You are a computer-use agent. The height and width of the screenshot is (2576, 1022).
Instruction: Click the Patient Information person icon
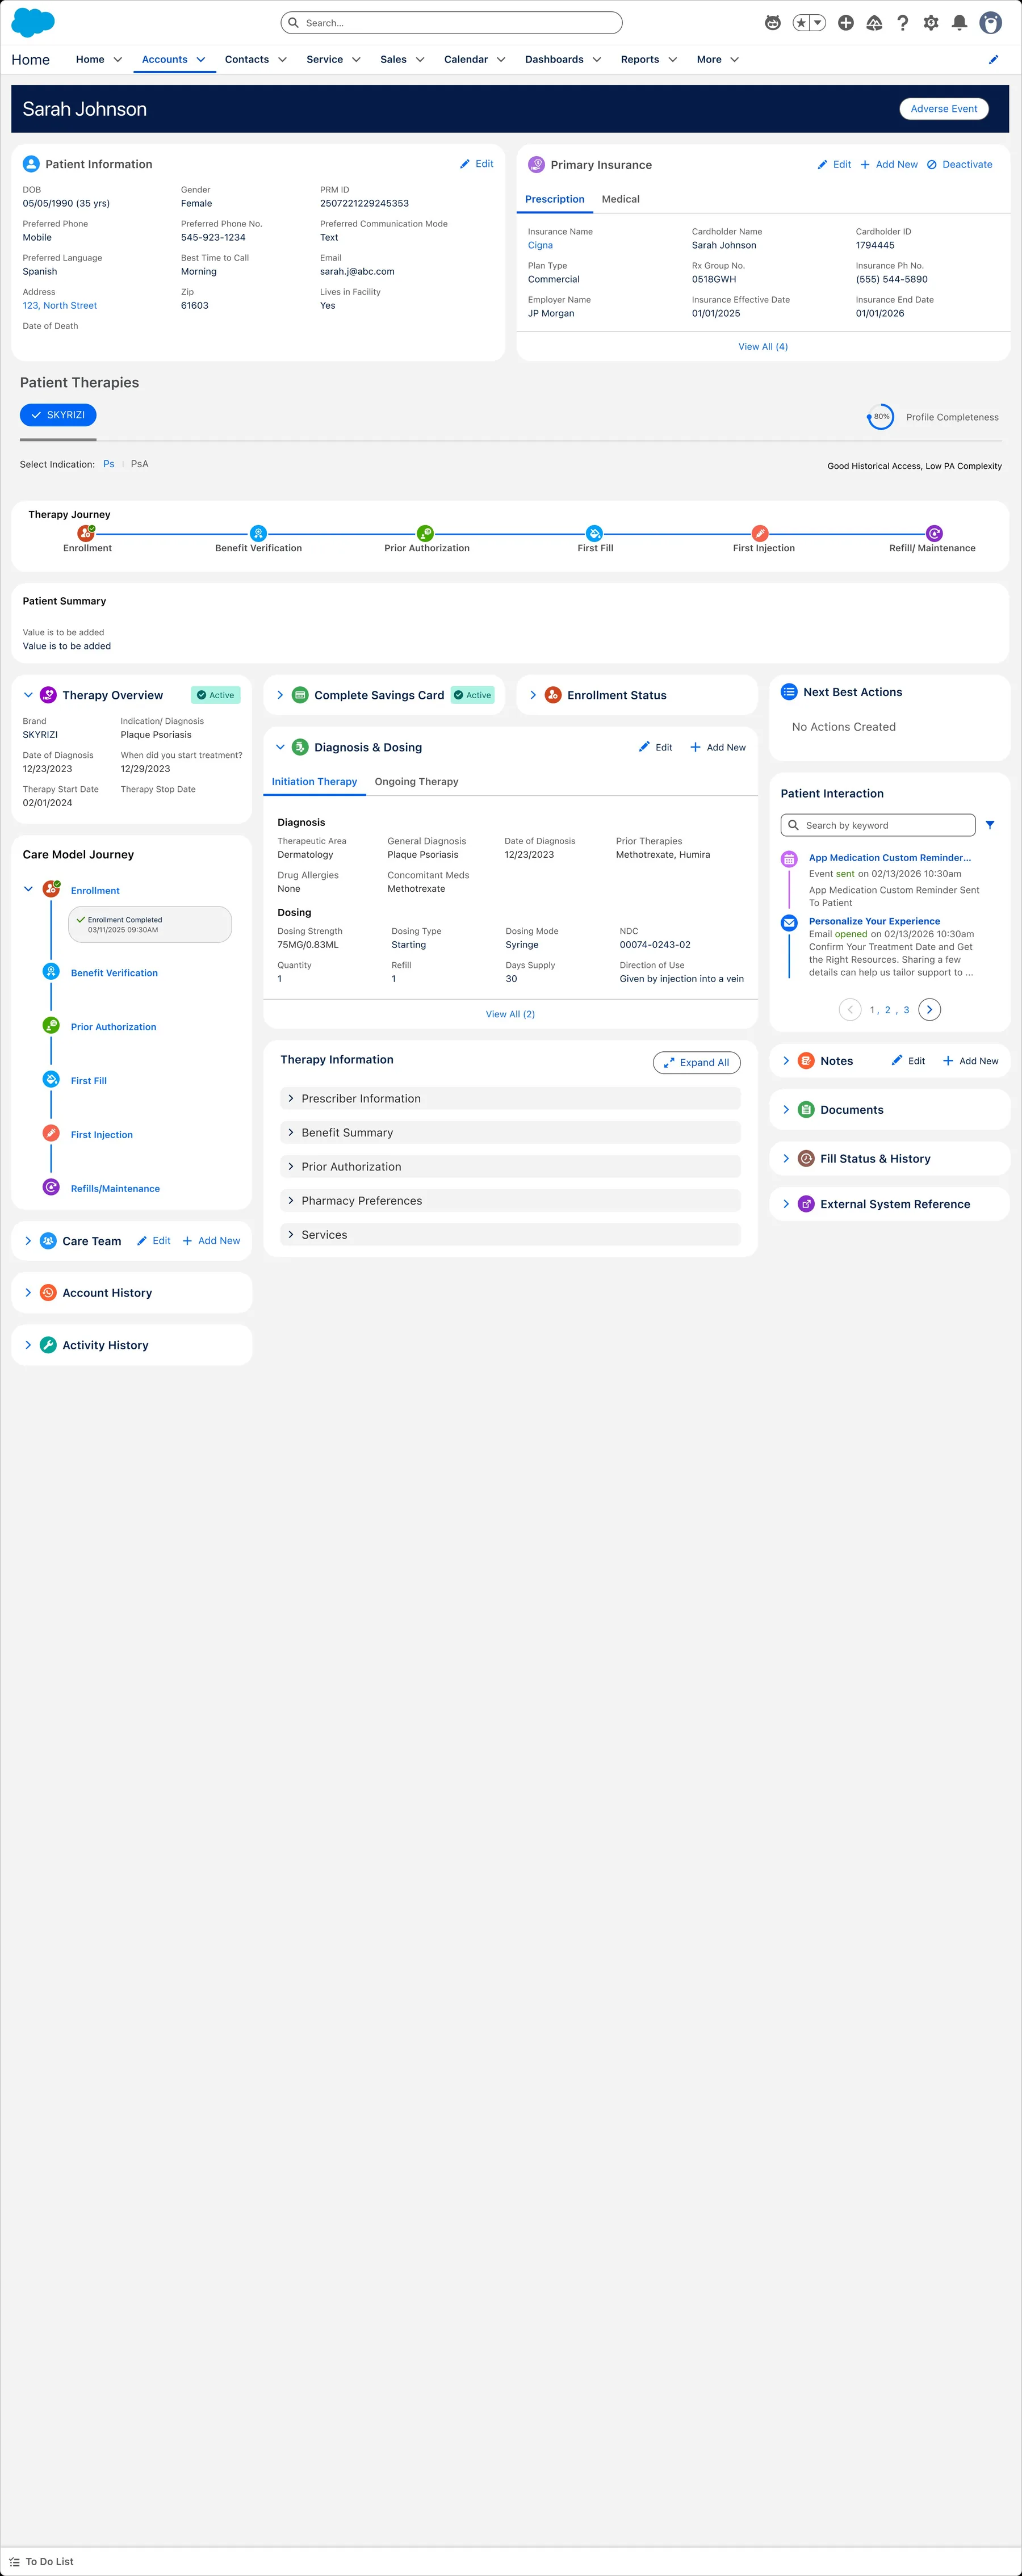[31, 164]
